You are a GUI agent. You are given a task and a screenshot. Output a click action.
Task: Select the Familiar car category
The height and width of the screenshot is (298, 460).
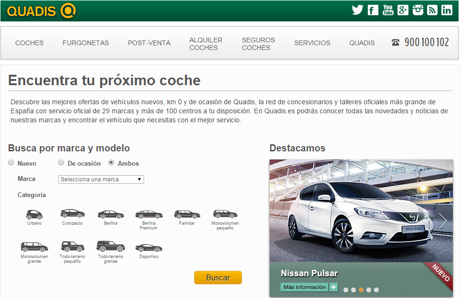click(187, 218)
